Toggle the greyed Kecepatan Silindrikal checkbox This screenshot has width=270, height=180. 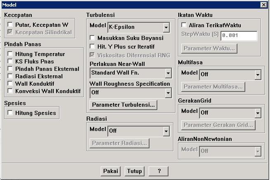(x=10, y=32)
